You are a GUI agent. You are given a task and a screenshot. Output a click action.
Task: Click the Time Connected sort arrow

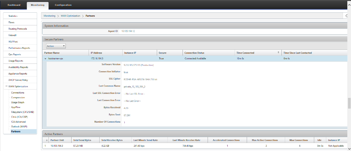[x=278, y=52]
